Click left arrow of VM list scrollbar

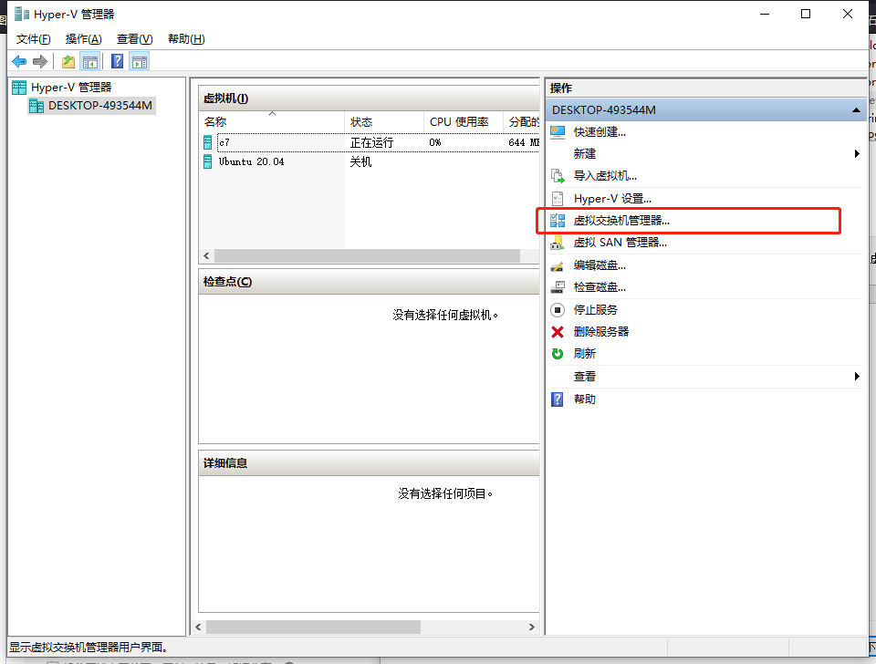click(x=207, y=255)
